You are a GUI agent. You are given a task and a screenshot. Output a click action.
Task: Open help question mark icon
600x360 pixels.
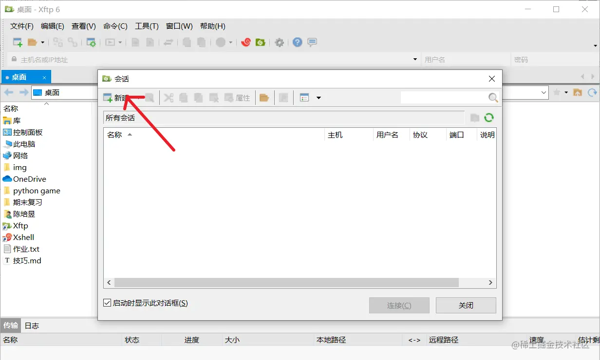tap(298, 42)
